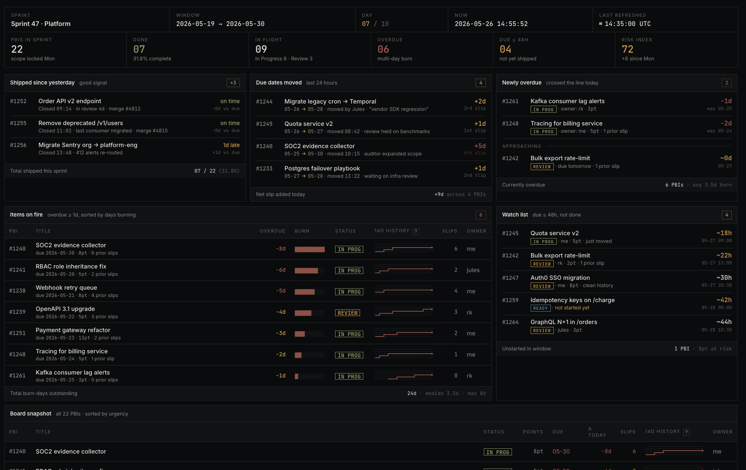Click the help icon beside Board snapshot 14D History
746x470 pixels.
coord(687,432)
